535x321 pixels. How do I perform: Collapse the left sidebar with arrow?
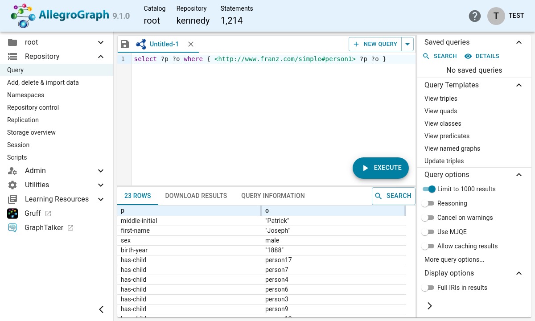point(101,309)
